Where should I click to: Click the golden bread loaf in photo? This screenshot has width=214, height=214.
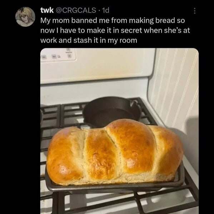(115, 153)
